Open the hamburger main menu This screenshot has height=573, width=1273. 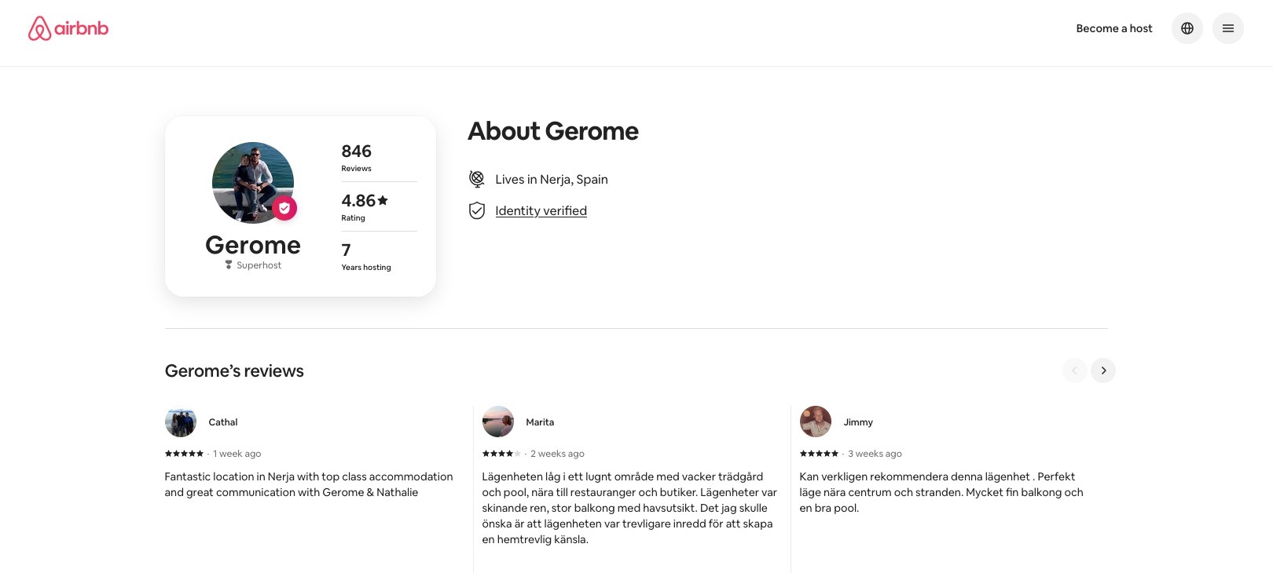1227,28
